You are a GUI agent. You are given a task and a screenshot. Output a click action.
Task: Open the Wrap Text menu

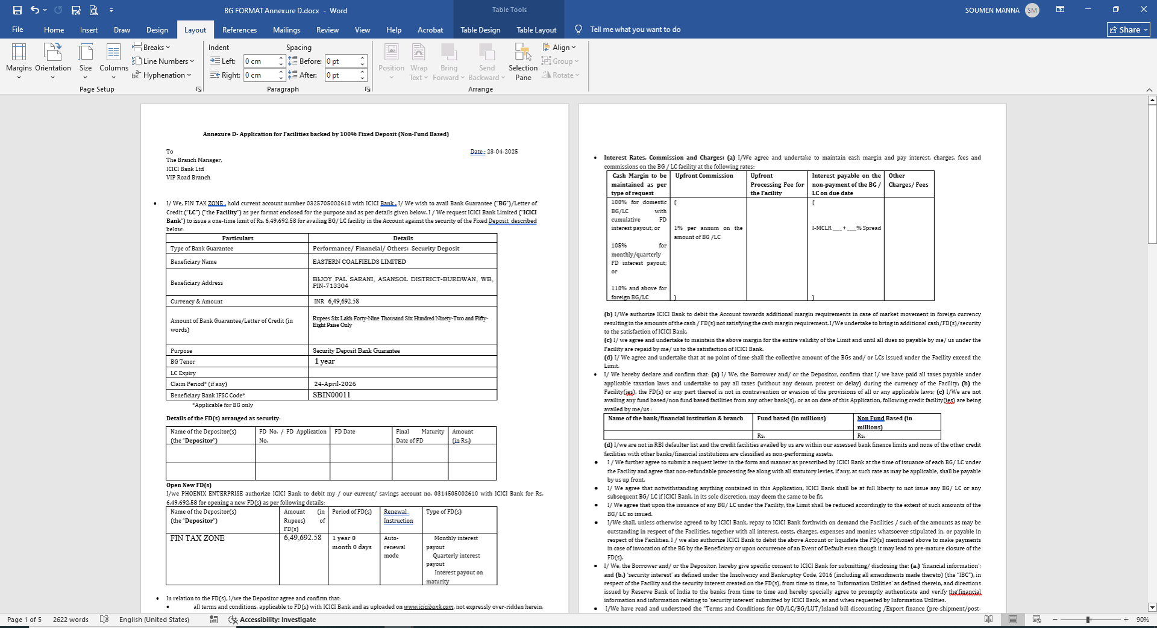point(419,61)
